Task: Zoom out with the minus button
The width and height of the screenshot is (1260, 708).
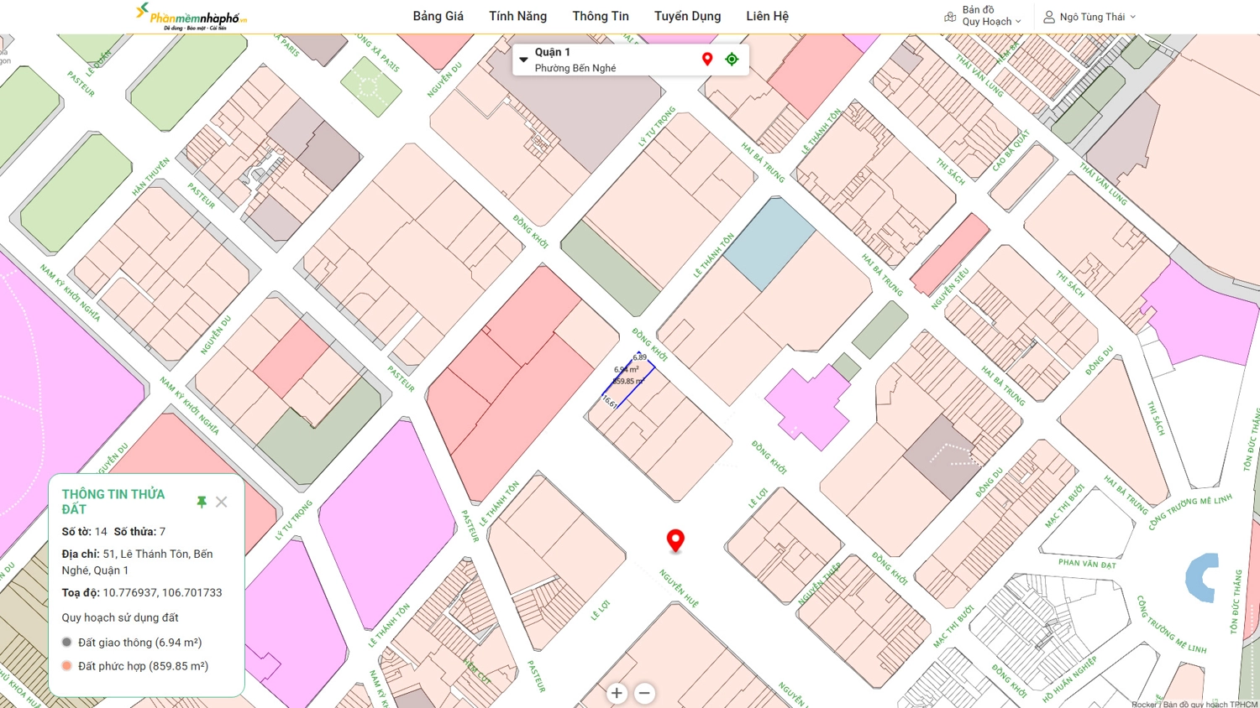Action: click(x=644, y=693)
